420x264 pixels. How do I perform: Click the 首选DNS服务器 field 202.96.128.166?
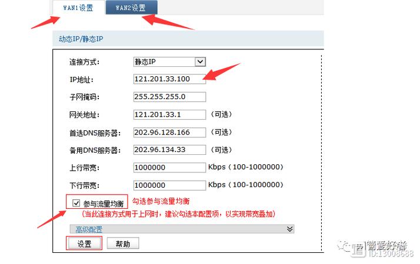(169, 132)
